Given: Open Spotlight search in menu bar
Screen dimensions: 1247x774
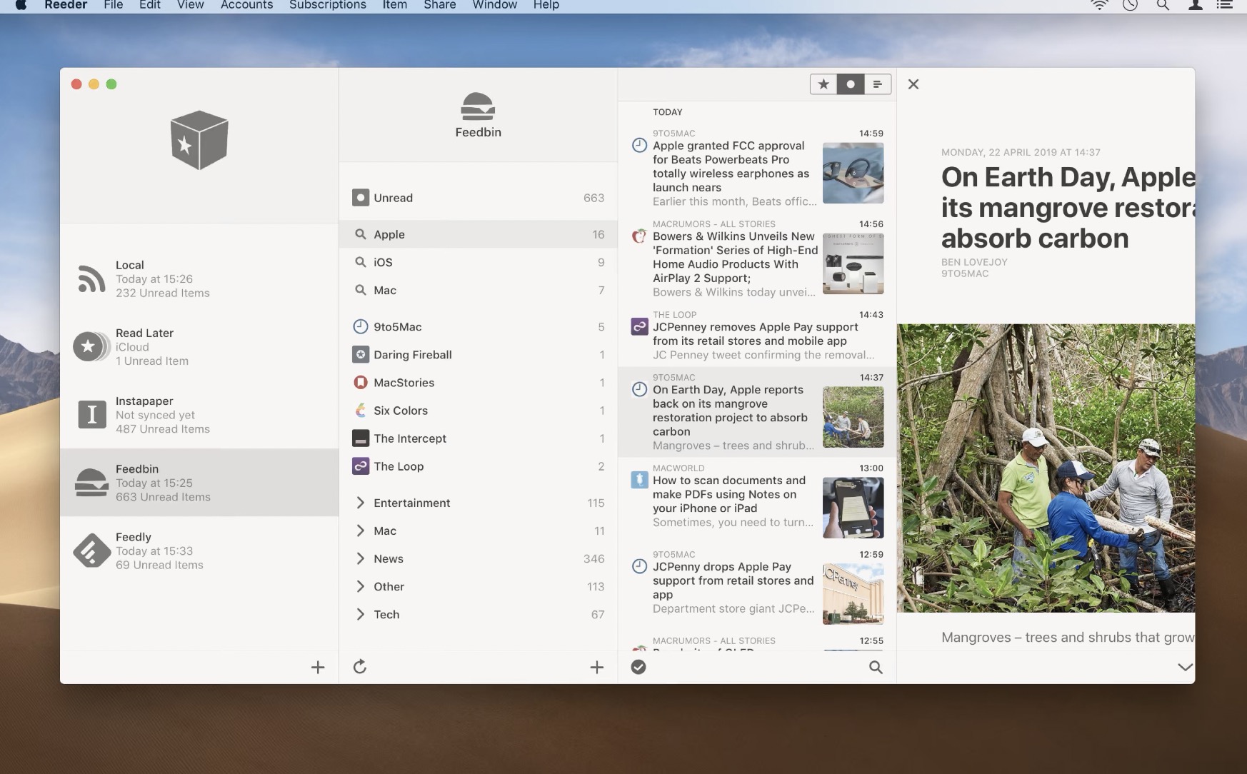Looking at the screenshot, I should (1163, 6).
